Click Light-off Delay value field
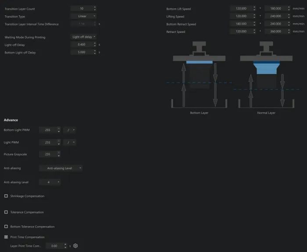This screenshot has width=307, height=252. (x=82, y=44)
